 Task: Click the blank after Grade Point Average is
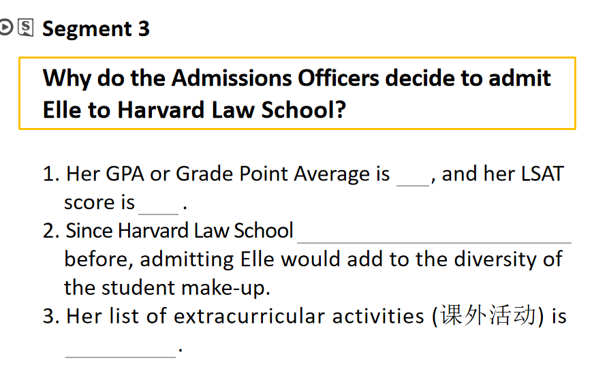coord(413,176)
